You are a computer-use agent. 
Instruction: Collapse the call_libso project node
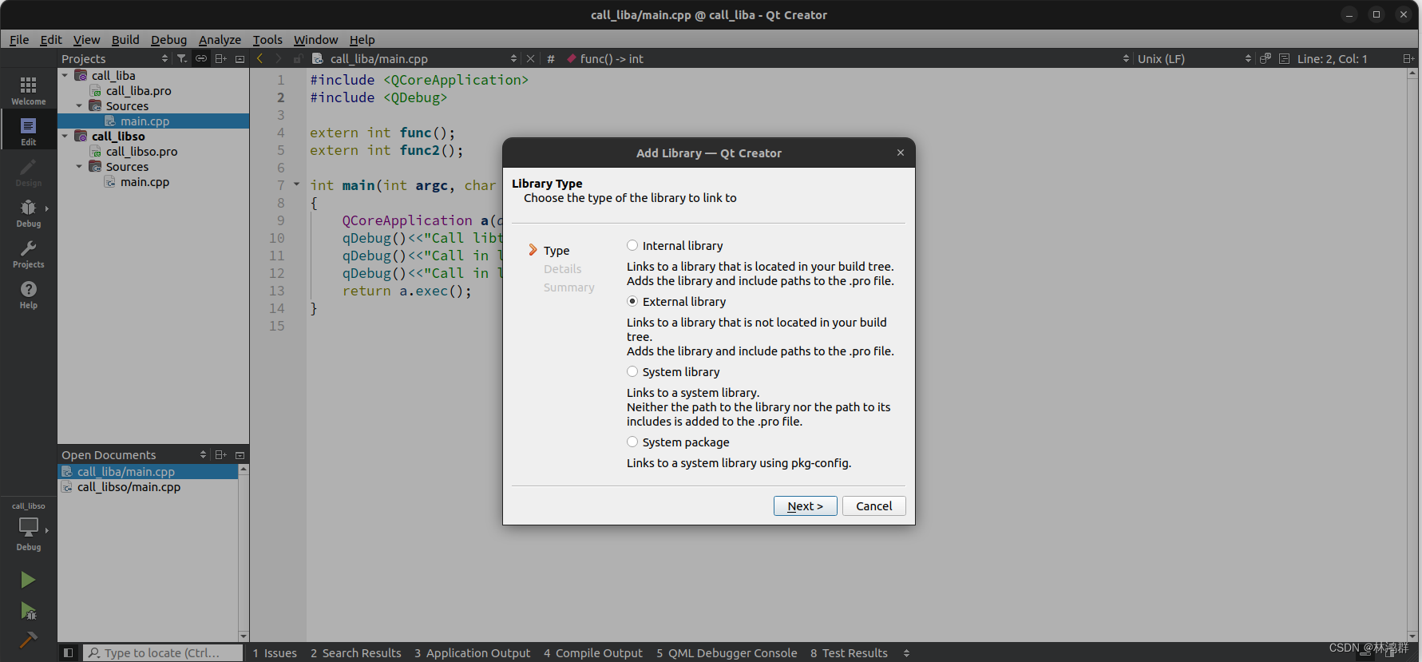[65, 136]
